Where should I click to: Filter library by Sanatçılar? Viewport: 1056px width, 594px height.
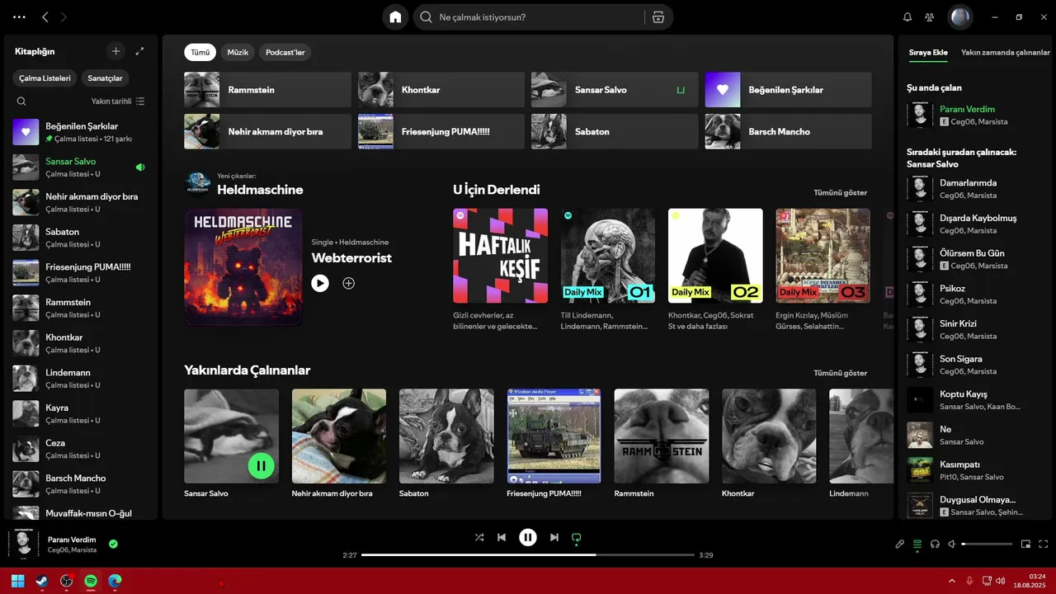coord(105,78)
